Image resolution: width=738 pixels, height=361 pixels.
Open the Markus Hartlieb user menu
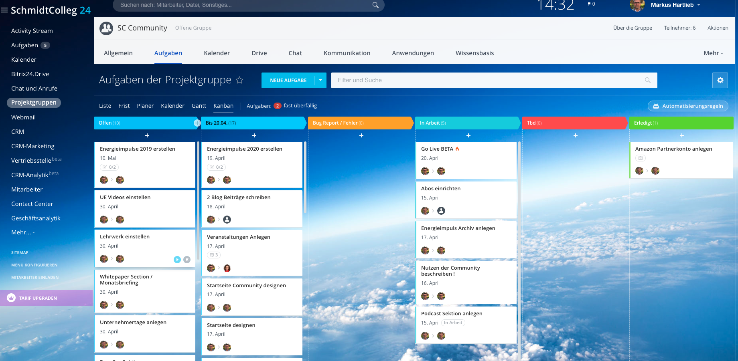coord(675,5)
